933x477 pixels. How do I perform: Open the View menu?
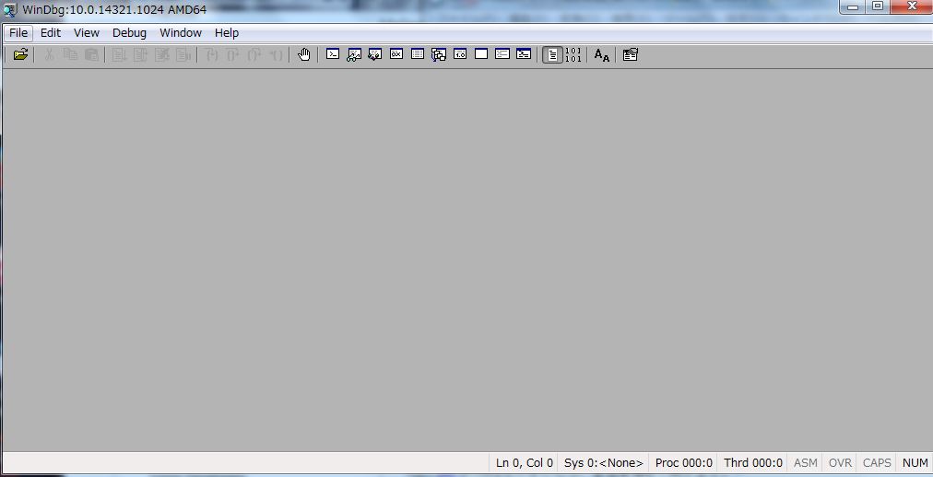click(x=87, y=32)
